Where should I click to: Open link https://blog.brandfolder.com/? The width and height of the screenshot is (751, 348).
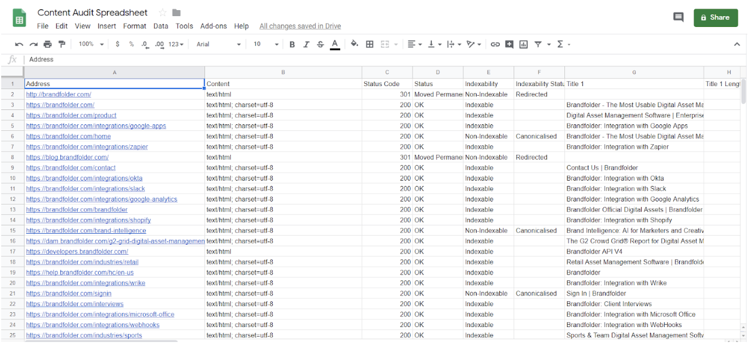pyautogui.click(x=68, y=157)
